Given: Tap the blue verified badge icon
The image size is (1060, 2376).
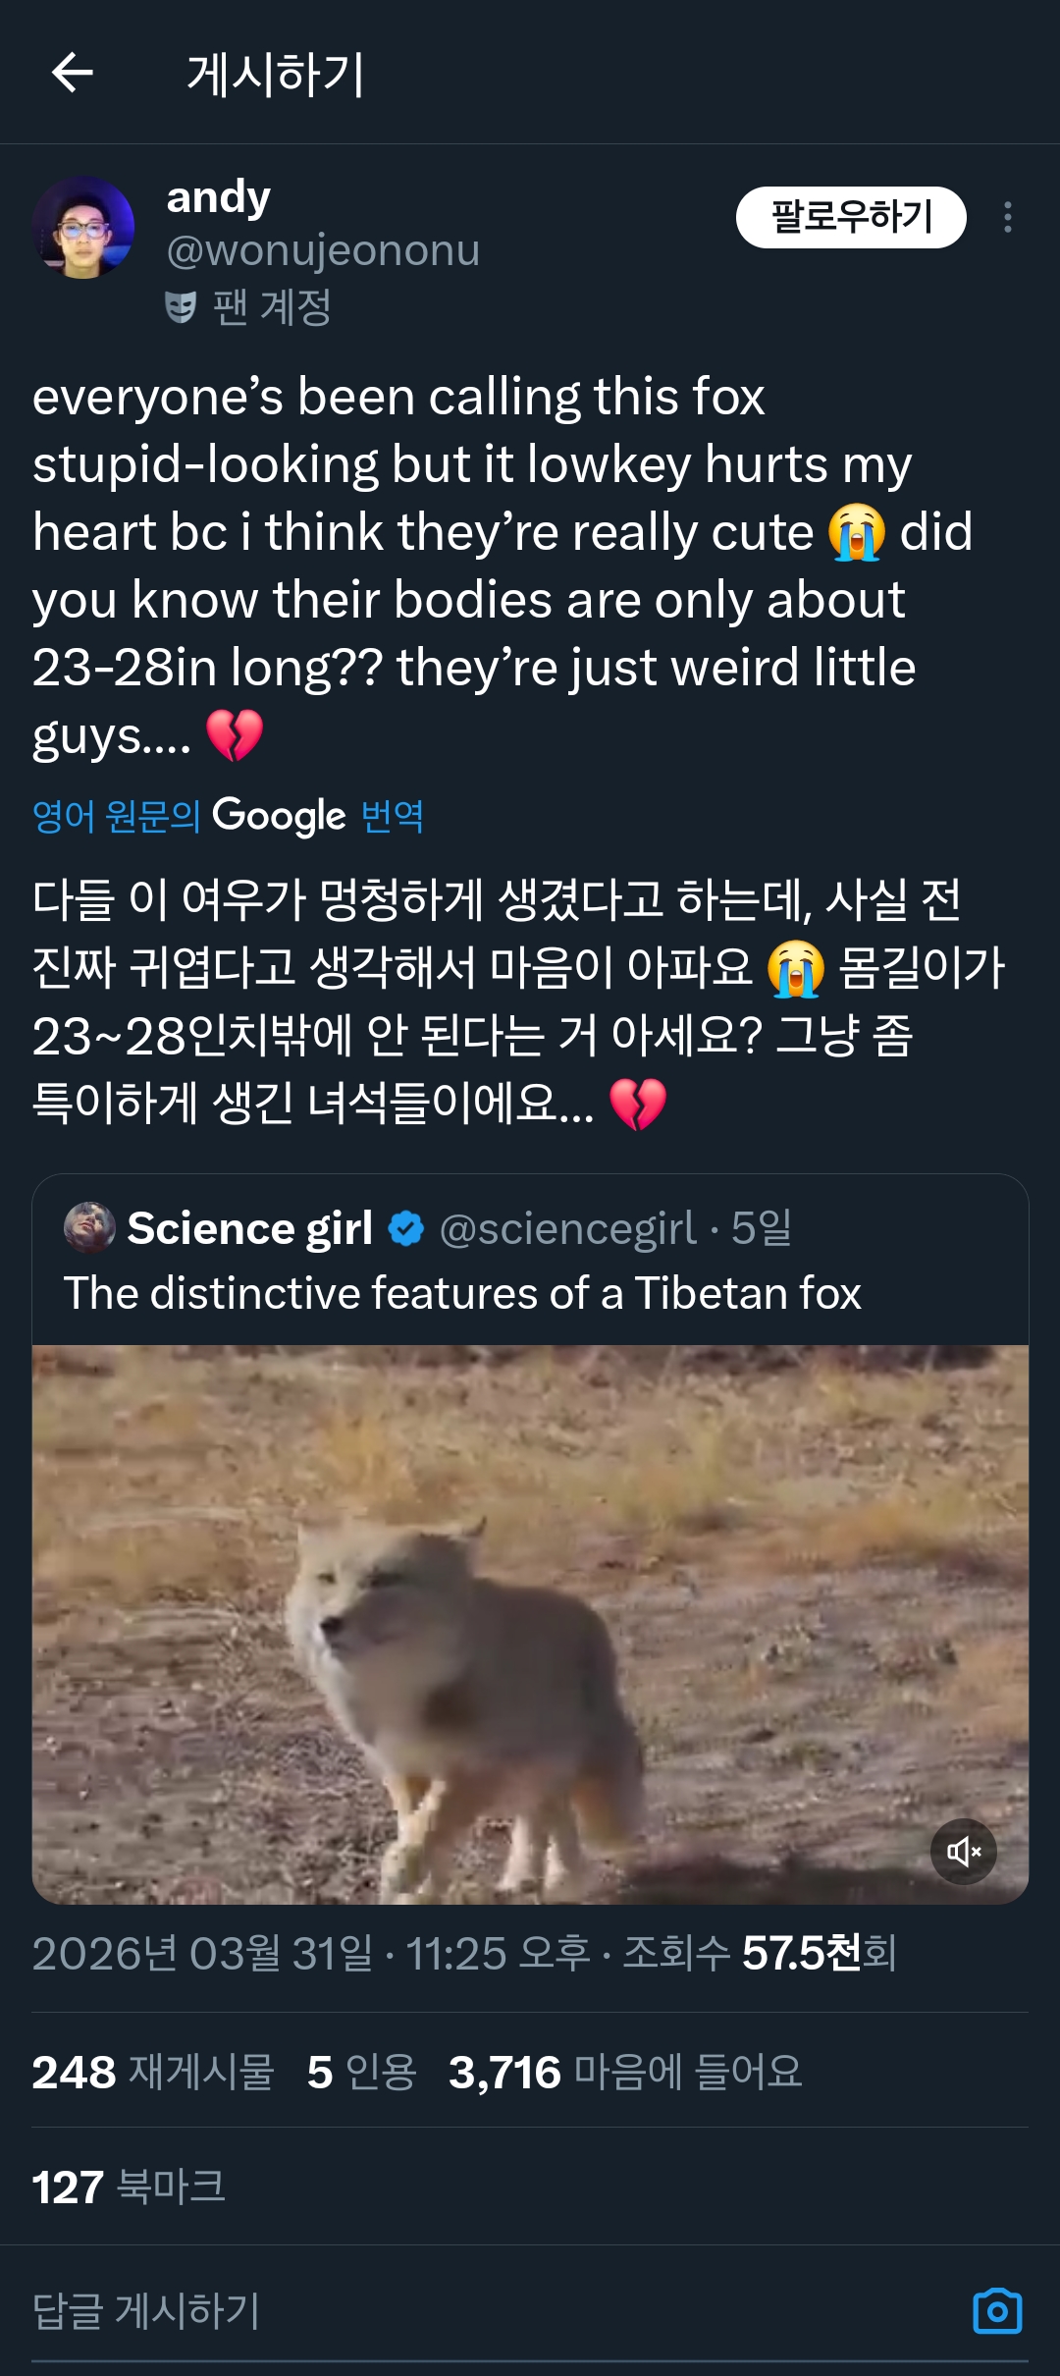Looking at the screenshot, I should 406,1228.
